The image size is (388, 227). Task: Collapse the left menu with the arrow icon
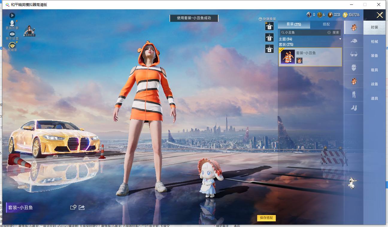(12, 15)
